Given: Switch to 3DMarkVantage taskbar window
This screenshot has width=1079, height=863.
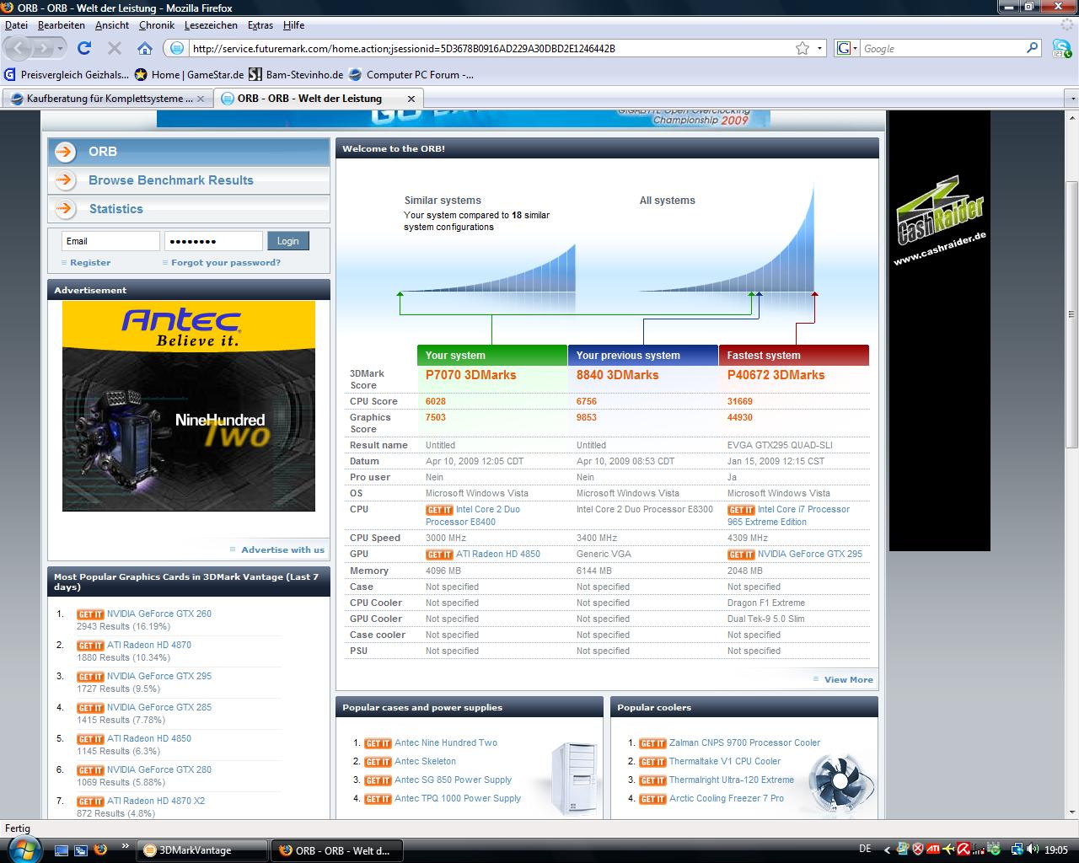Looking at the screenshot, I should (x=202, y=850).
